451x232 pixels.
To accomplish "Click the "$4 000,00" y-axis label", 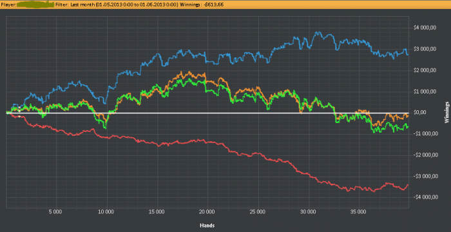I will [425, 28].
